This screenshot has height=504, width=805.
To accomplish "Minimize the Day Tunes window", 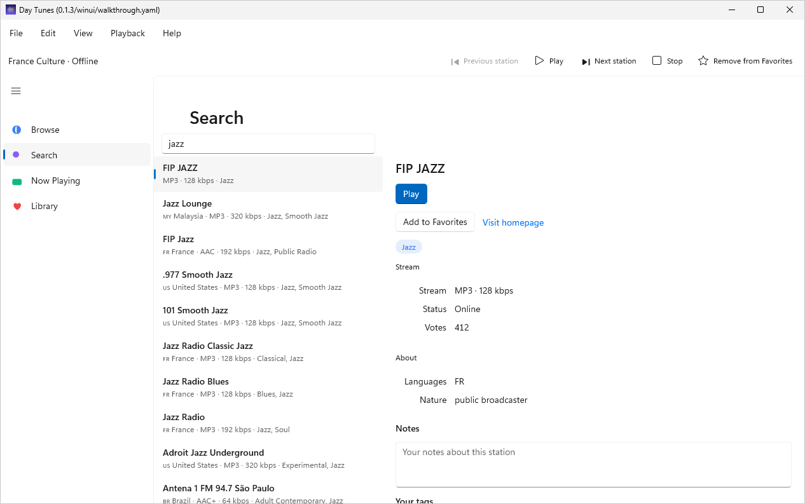I will pos(731,10).
